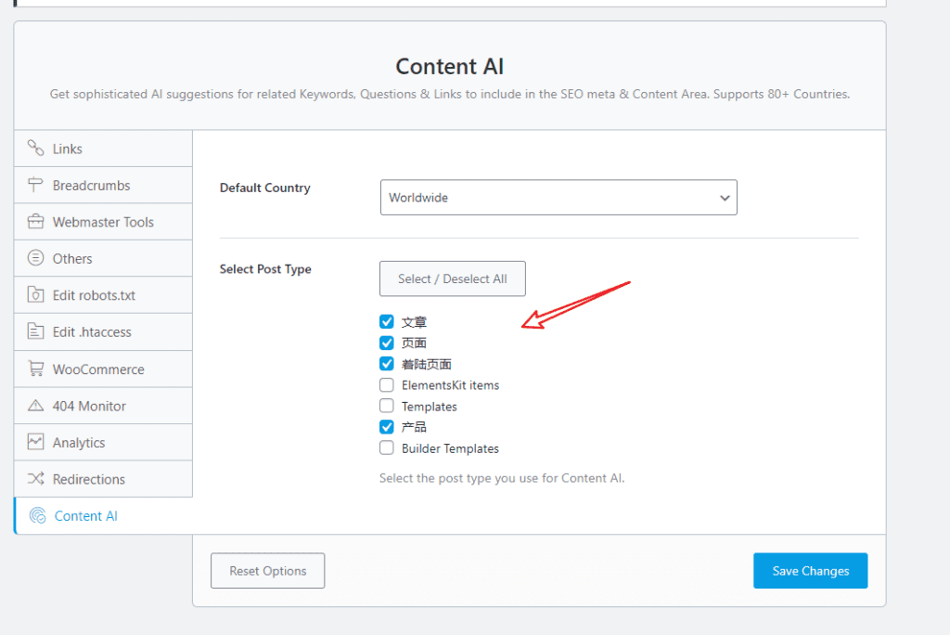The image size is (950, 635).
Task: Open the Breadcrumbs settings tab
Action: tap(104, 185)
